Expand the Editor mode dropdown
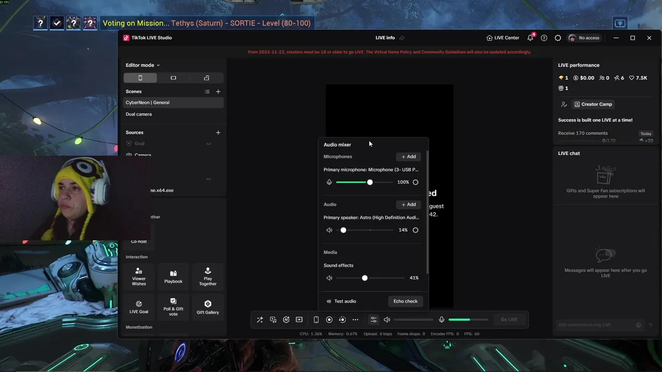662x372 pixels. click(143, 65)
